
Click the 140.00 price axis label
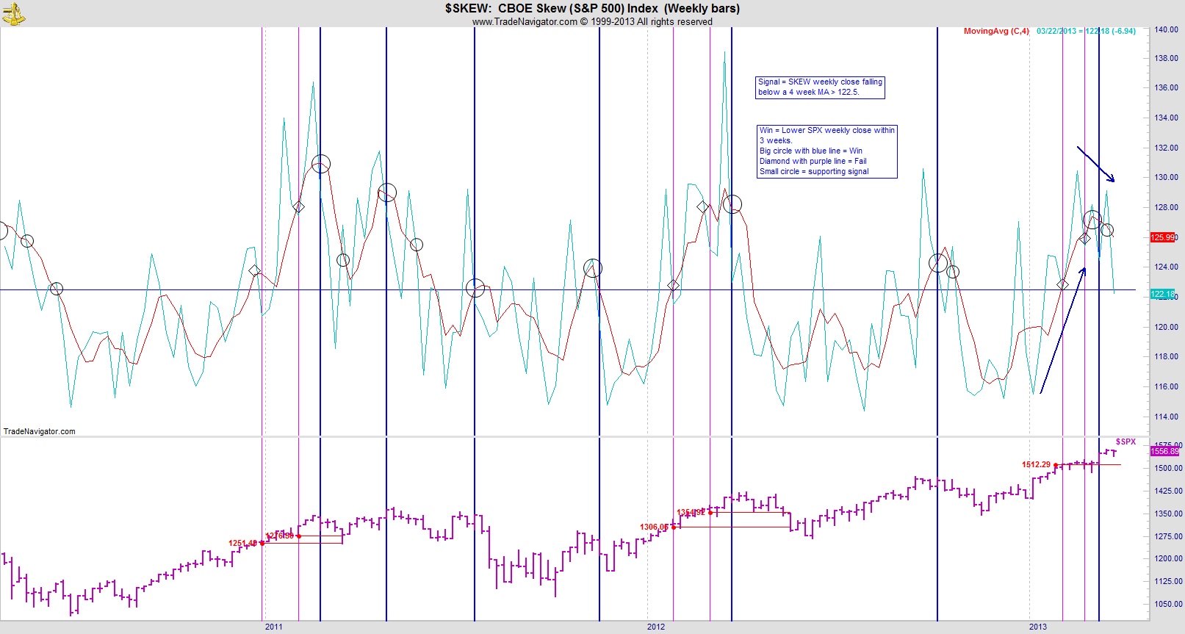tap(1167, 29)
